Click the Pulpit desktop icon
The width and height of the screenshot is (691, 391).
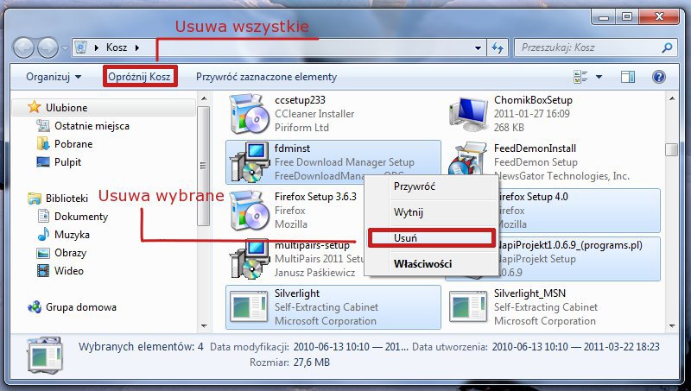(43, 162)
